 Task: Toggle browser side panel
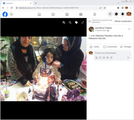[122, 8]
